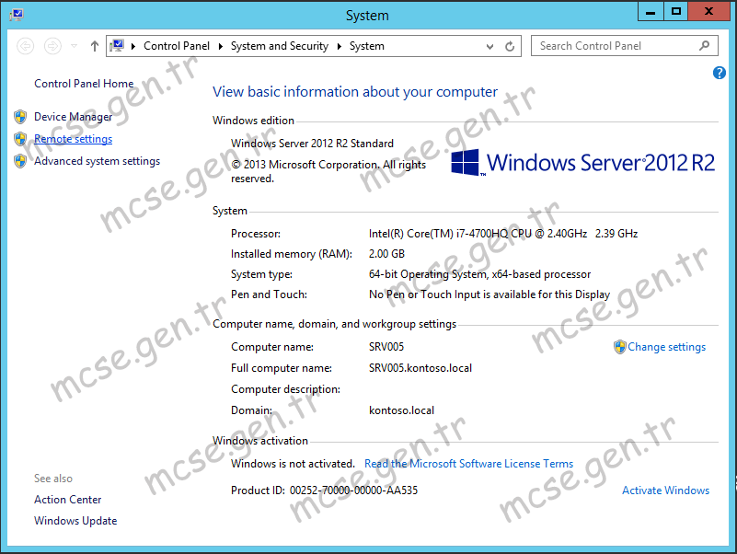737x554 pixels.
Task: Open Action Center under See also
Action: pos(68,500)
